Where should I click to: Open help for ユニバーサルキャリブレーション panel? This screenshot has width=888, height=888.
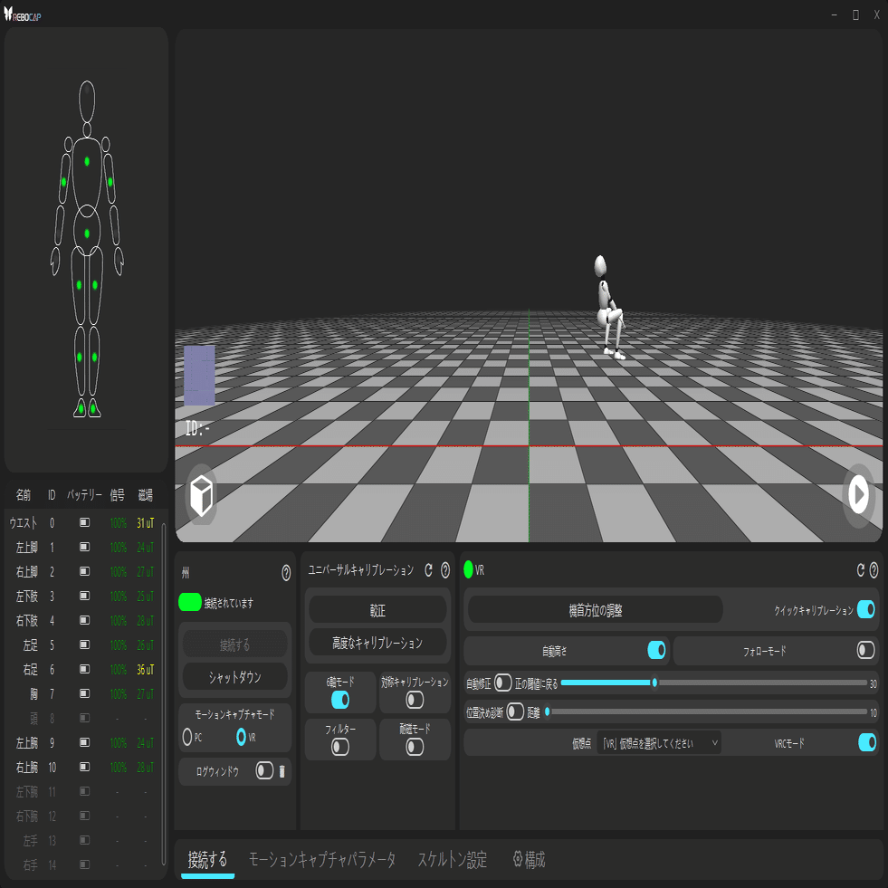point(445,570)
